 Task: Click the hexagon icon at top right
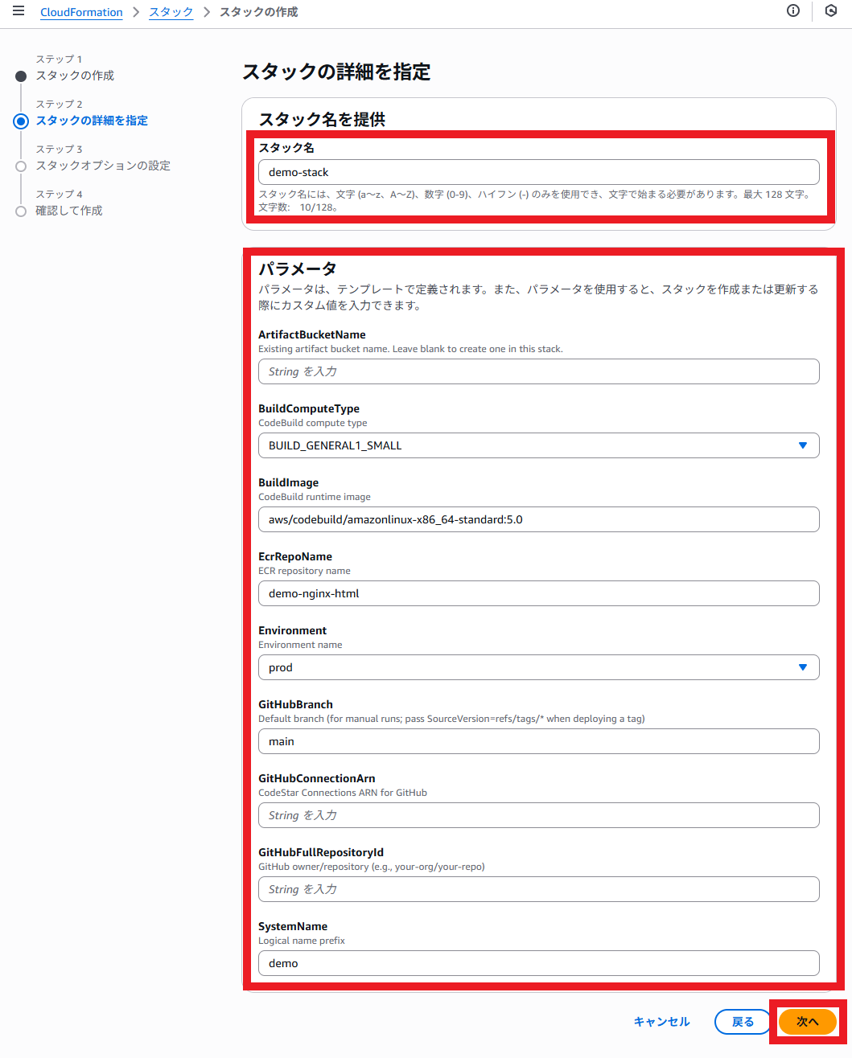tap(831, 11)
